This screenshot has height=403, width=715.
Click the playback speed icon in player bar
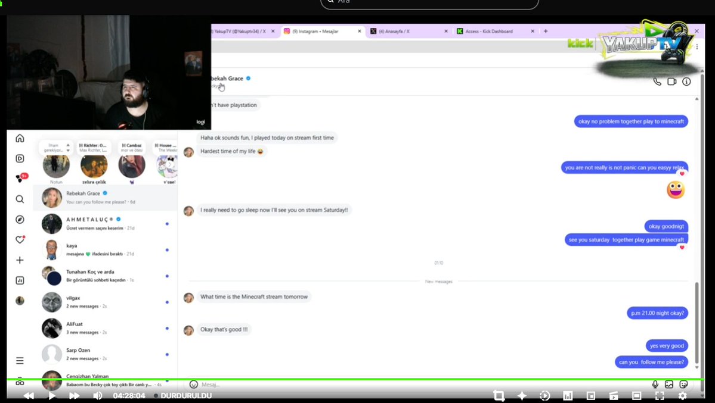pos(545,396)
